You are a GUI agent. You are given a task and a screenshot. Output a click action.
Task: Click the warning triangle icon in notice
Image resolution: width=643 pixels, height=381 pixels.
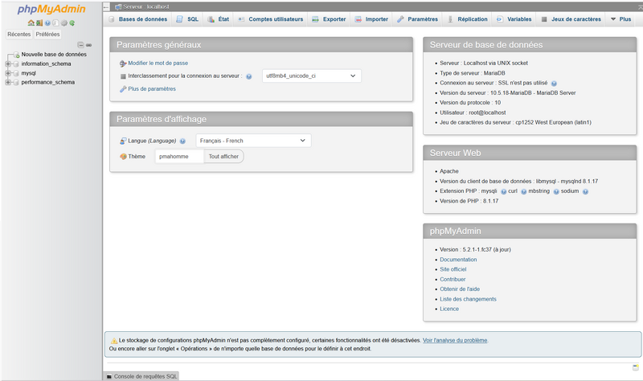point(114,341)
